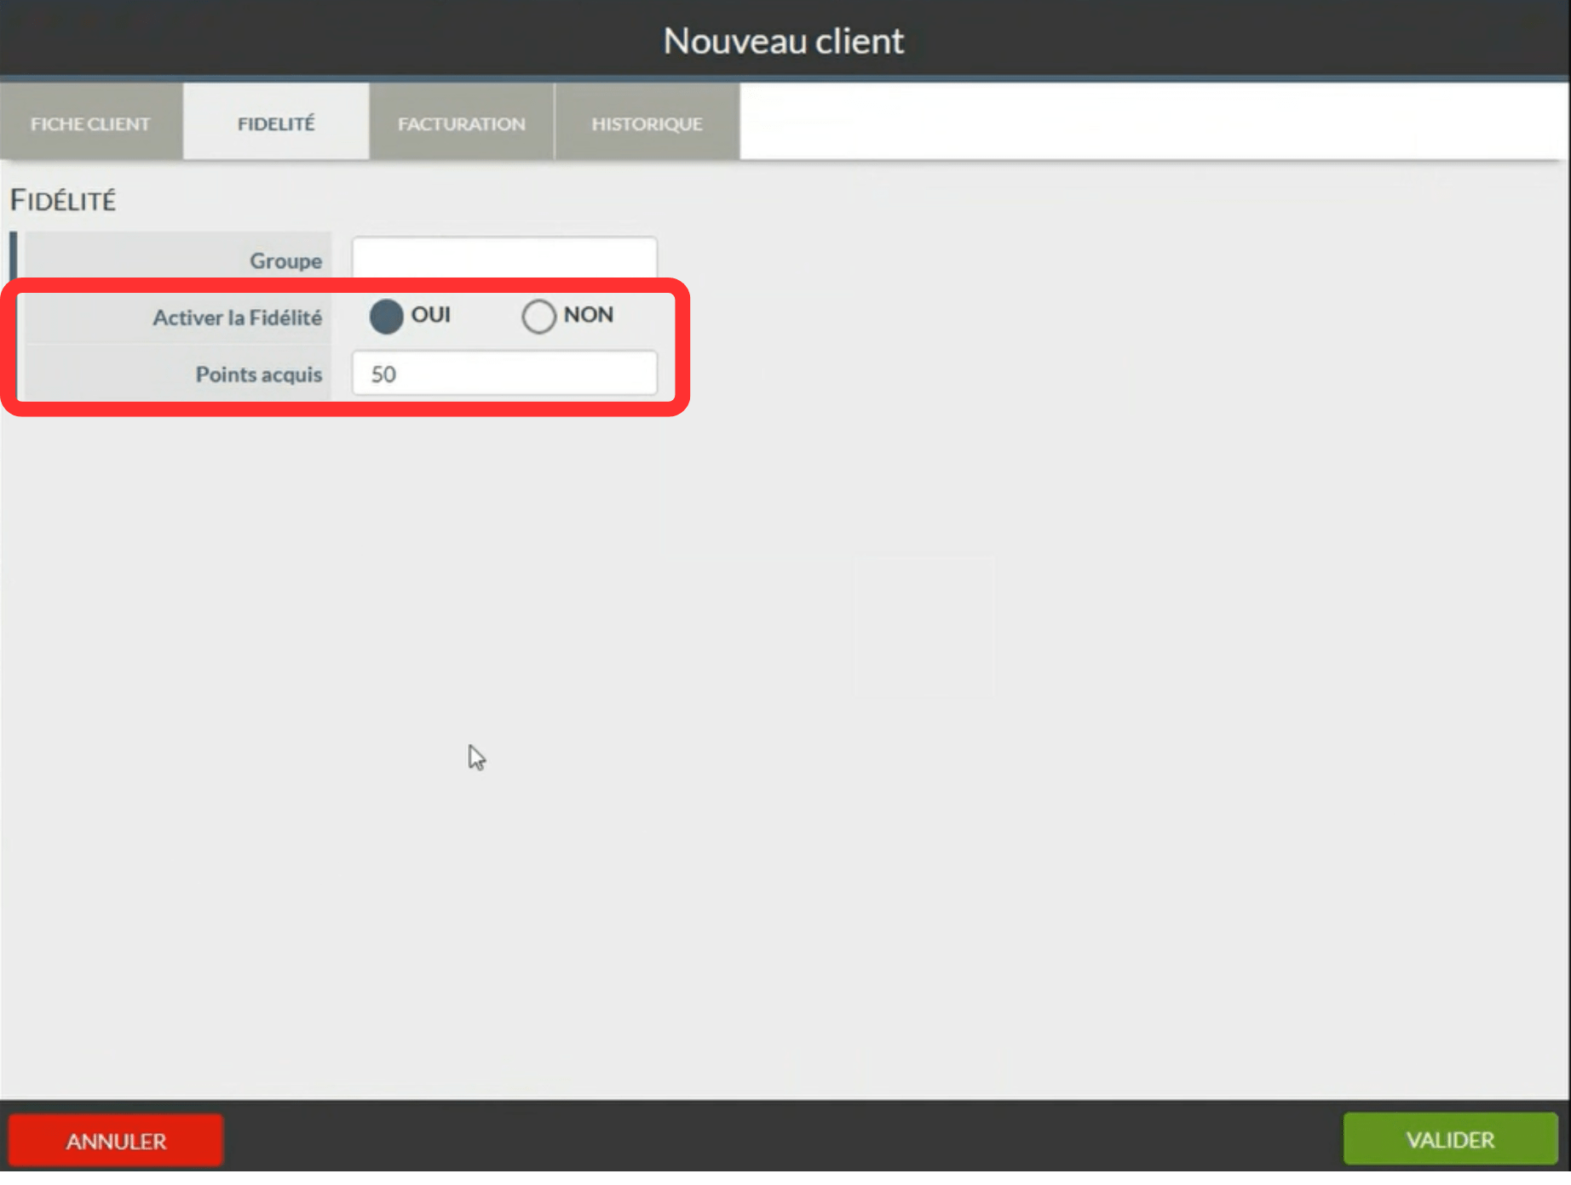Screen dimensions: 1571x1185
Task: Click the OUI text label
Action: point(431,315)
